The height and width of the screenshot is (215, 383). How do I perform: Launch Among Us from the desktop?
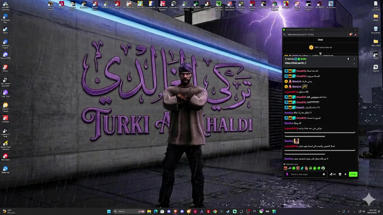[x=286, y=5]
